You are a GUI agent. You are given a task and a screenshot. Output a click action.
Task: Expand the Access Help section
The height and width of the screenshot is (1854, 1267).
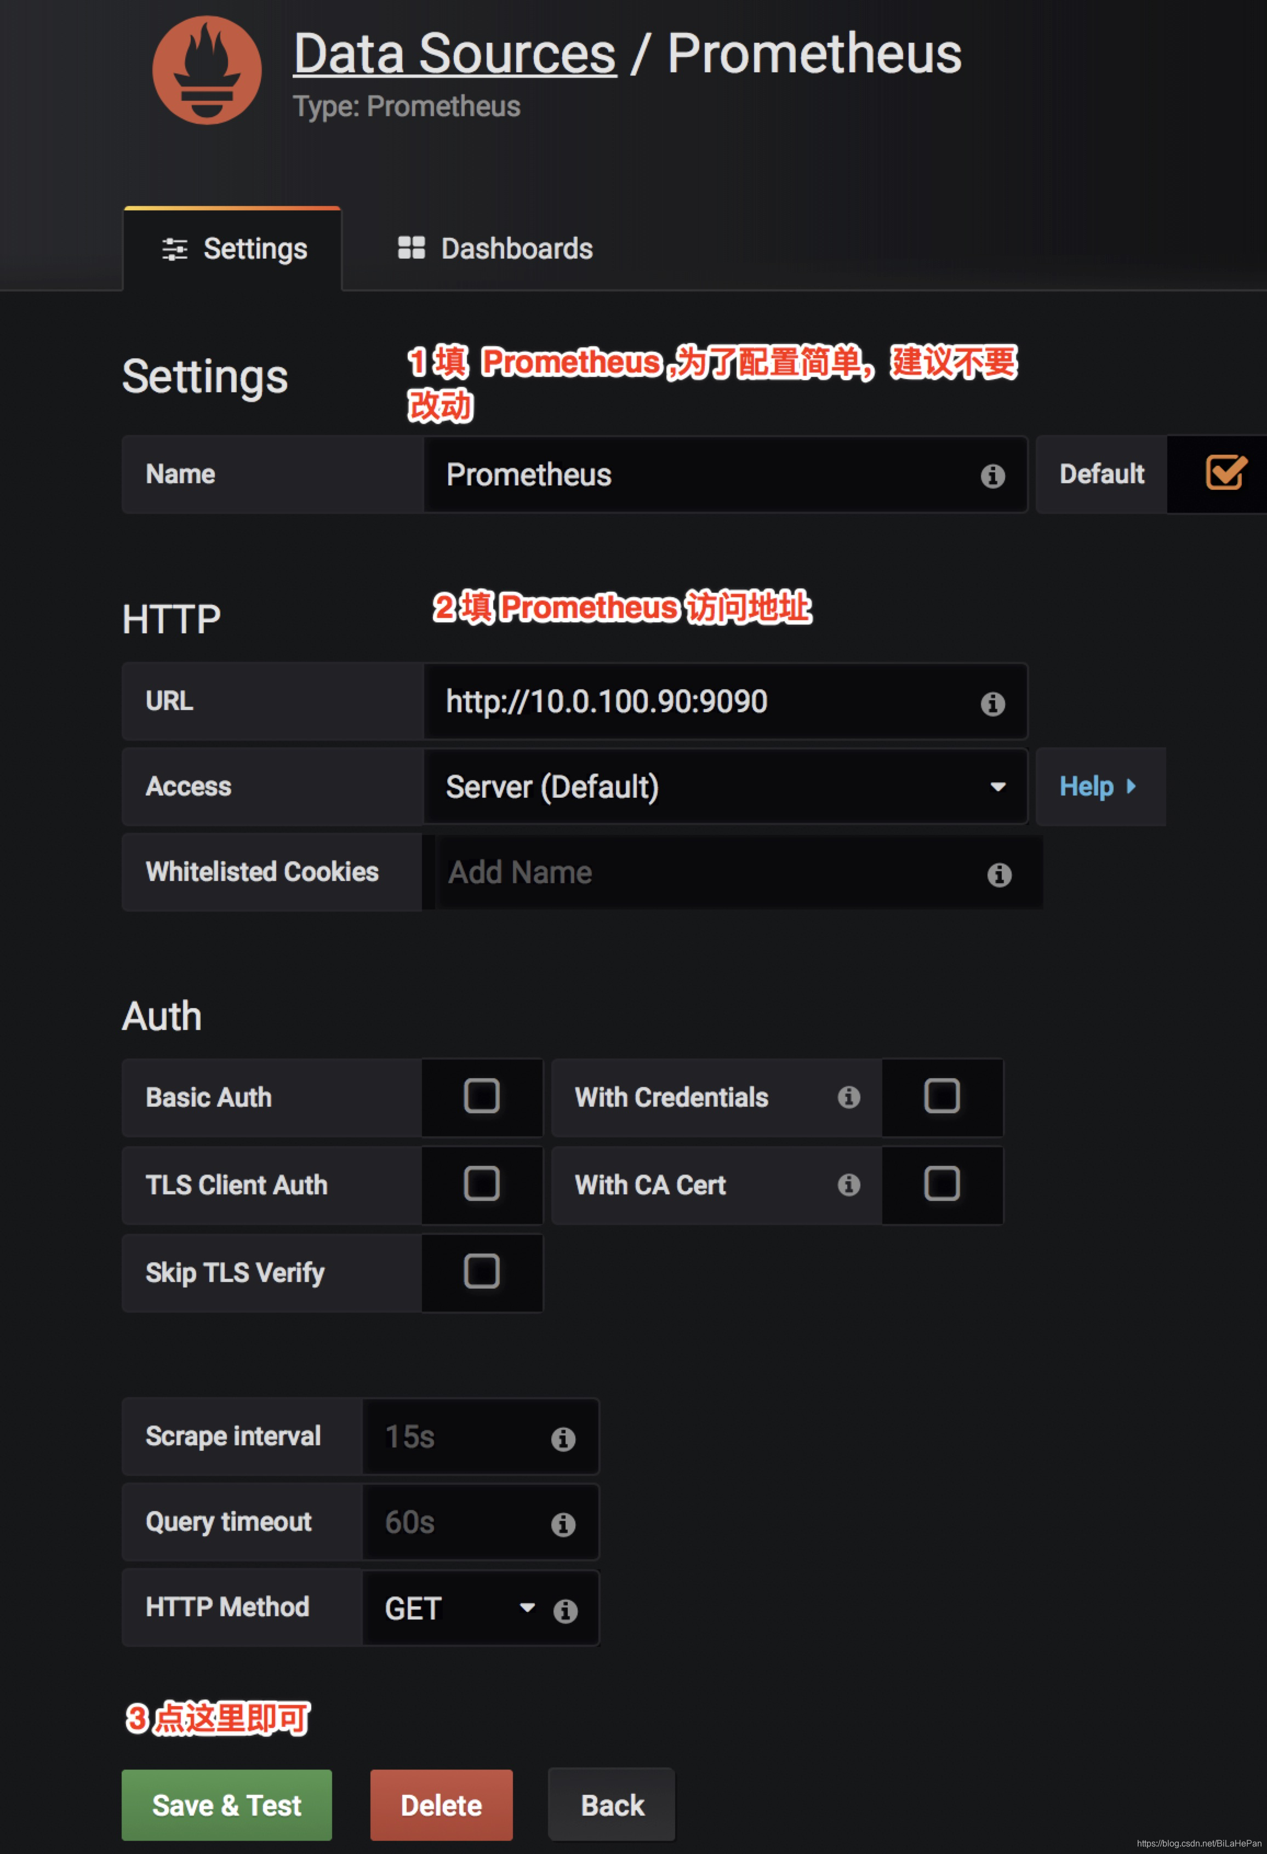(1100, 787)
